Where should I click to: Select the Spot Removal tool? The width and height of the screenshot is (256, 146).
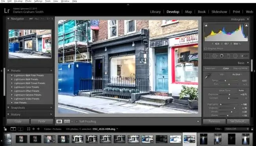coord(215,56)
